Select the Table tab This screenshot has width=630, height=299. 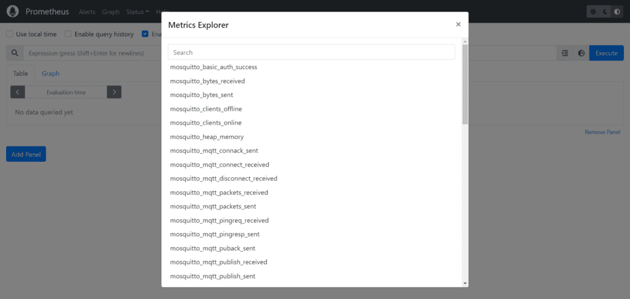pos(20,74)
